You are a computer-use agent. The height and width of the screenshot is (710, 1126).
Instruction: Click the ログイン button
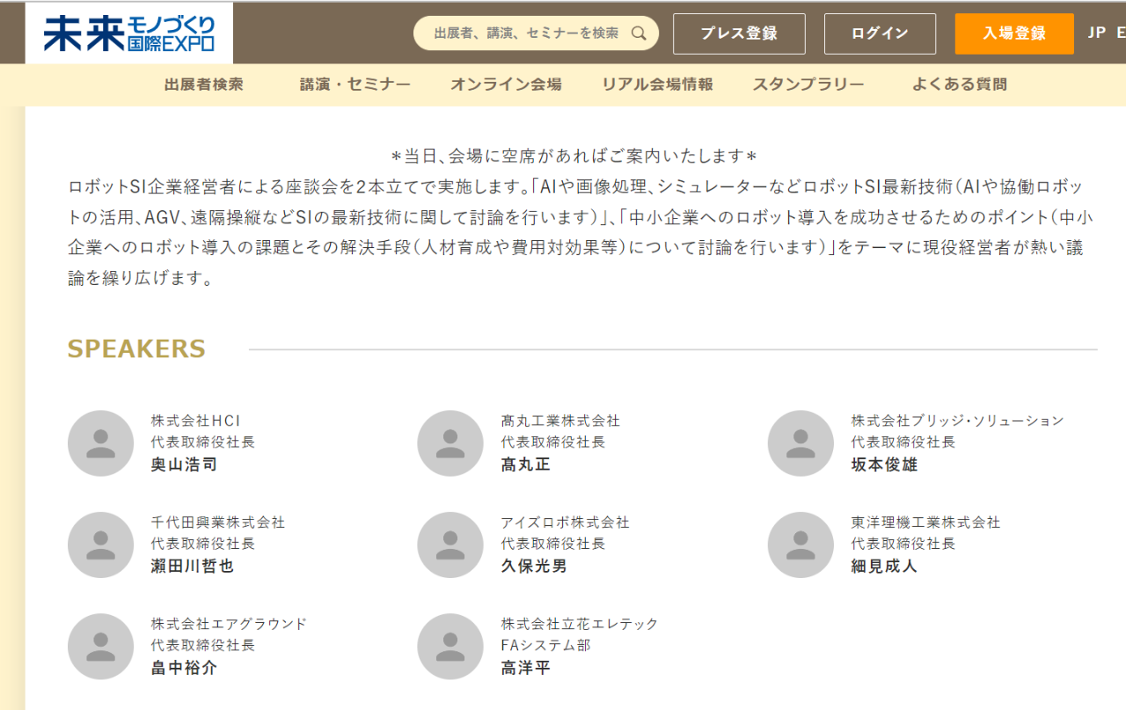(880, 33)
